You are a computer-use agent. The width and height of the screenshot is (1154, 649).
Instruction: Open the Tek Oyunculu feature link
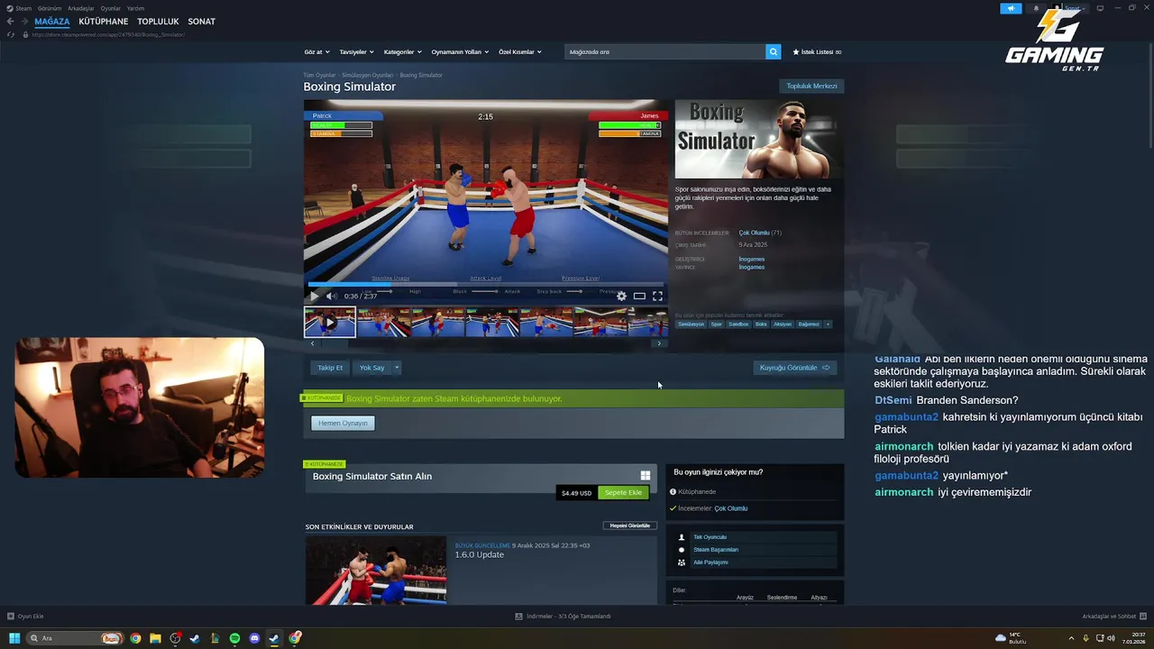click(x=710, y=537)
